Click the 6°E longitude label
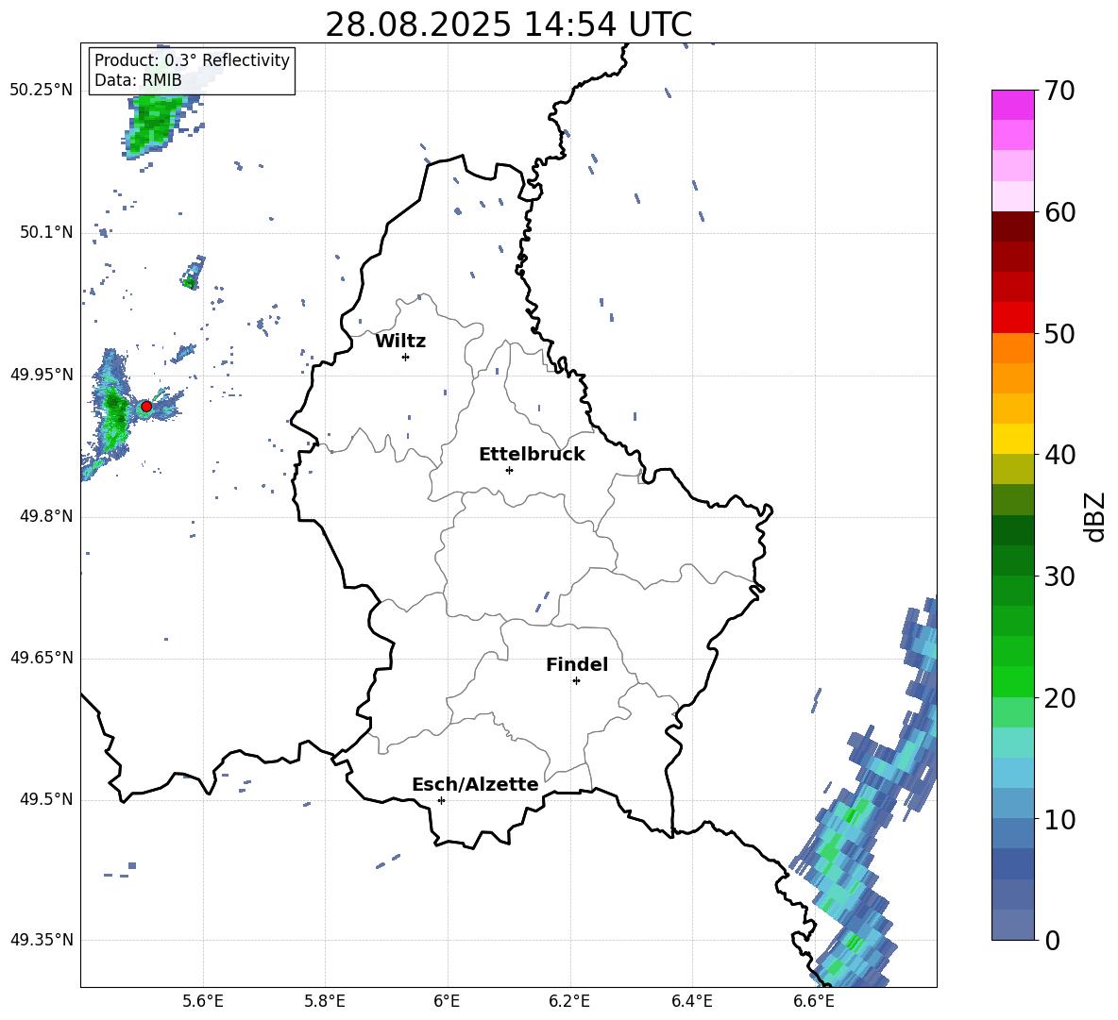Screen dimensions: 1118x1020 (447, 1001)
